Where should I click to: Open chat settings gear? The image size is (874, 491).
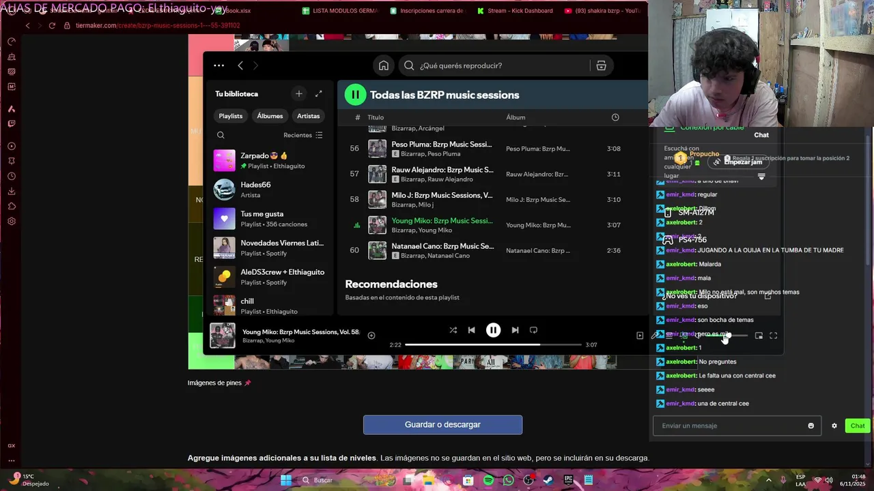pos(834,426)
